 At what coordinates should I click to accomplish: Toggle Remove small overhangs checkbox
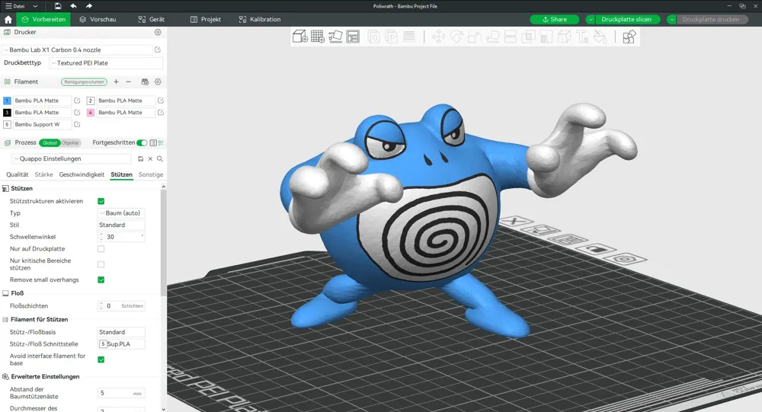click(x=101, y=279)
